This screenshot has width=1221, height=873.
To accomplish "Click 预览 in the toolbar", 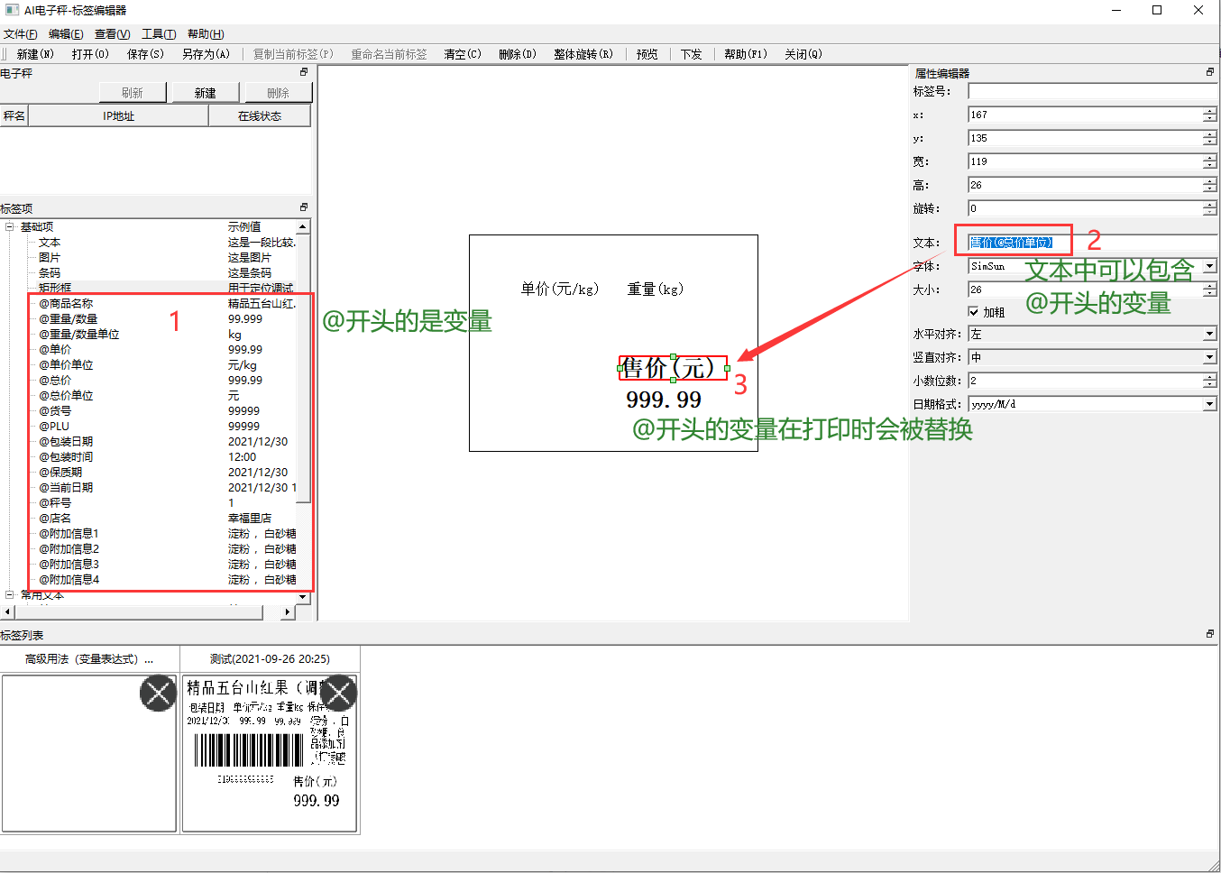I will pyautogui.click(x=647, y=54).
